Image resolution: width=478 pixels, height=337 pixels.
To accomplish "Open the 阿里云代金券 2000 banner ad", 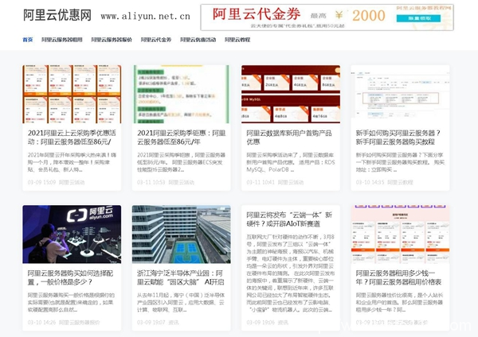I will click(x=327, y=16).
